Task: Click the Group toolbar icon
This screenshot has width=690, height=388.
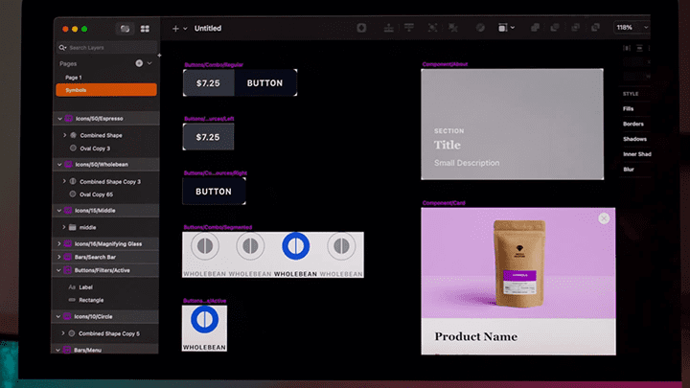Action: point(432,28)
